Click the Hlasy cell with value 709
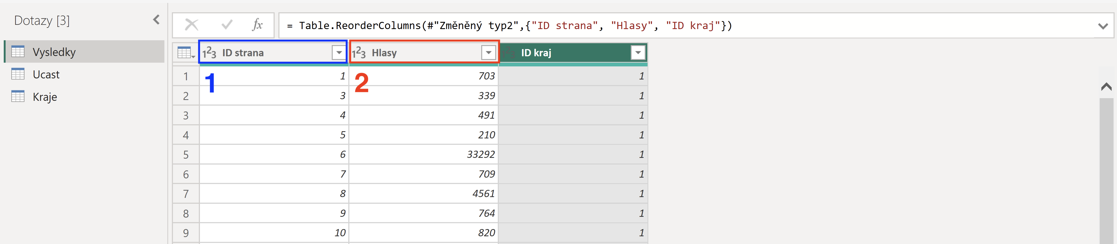The width and height of the screenshot is (1117, 244). pos(424,174)
